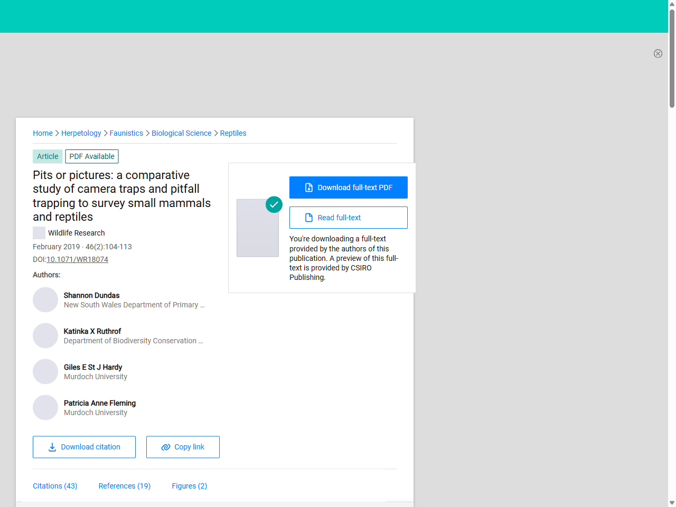676x507 pixels.
Task: Open the DOI 10.1071/WR18074 link
Action: click(77, 259)
